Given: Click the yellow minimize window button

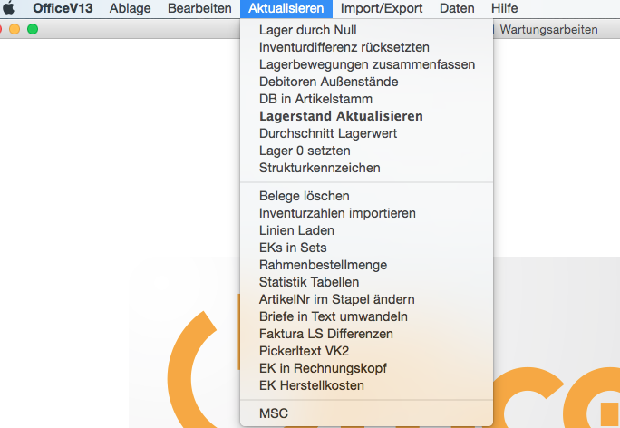Looking at the screenshot, I should [15, 29].
